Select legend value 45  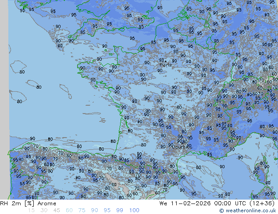tap(57, 211)
